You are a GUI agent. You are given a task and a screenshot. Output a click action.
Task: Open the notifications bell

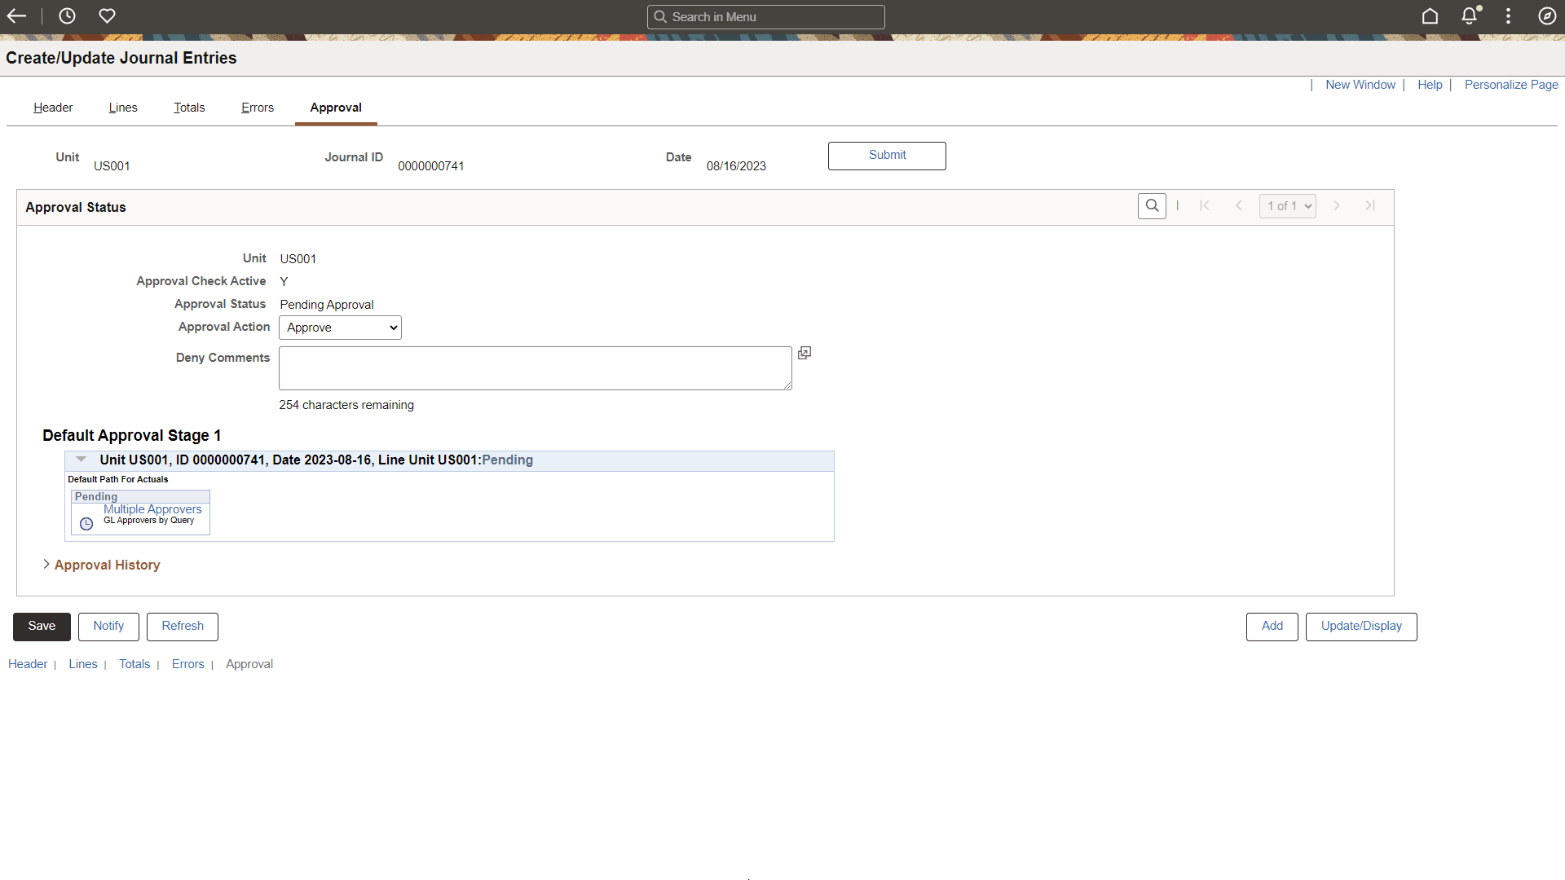[x=1469, y=15]
